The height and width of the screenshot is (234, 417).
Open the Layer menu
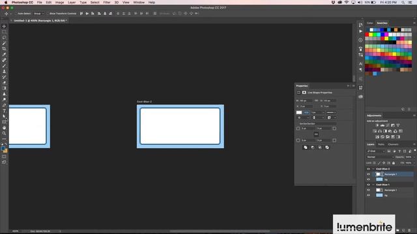pos(72,3)
